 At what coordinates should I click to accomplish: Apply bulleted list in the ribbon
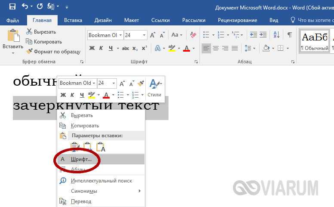[x=206, y=34]
